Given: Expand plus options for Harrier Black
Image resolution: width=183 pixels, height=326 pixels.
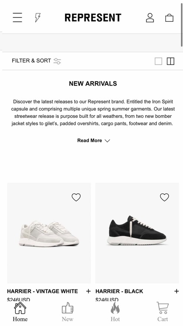Looking at the screenshot, I should [176, 291].
